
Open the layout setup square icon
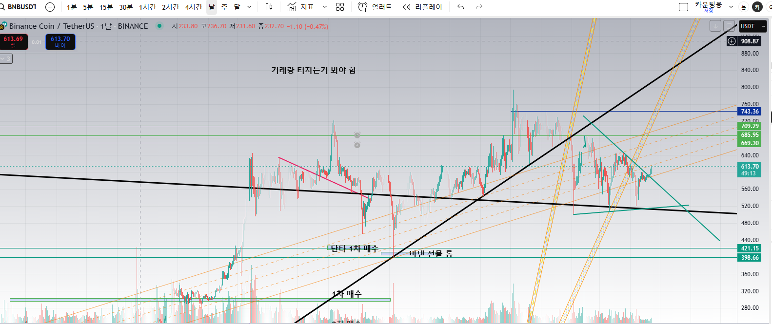coord(683,7)
